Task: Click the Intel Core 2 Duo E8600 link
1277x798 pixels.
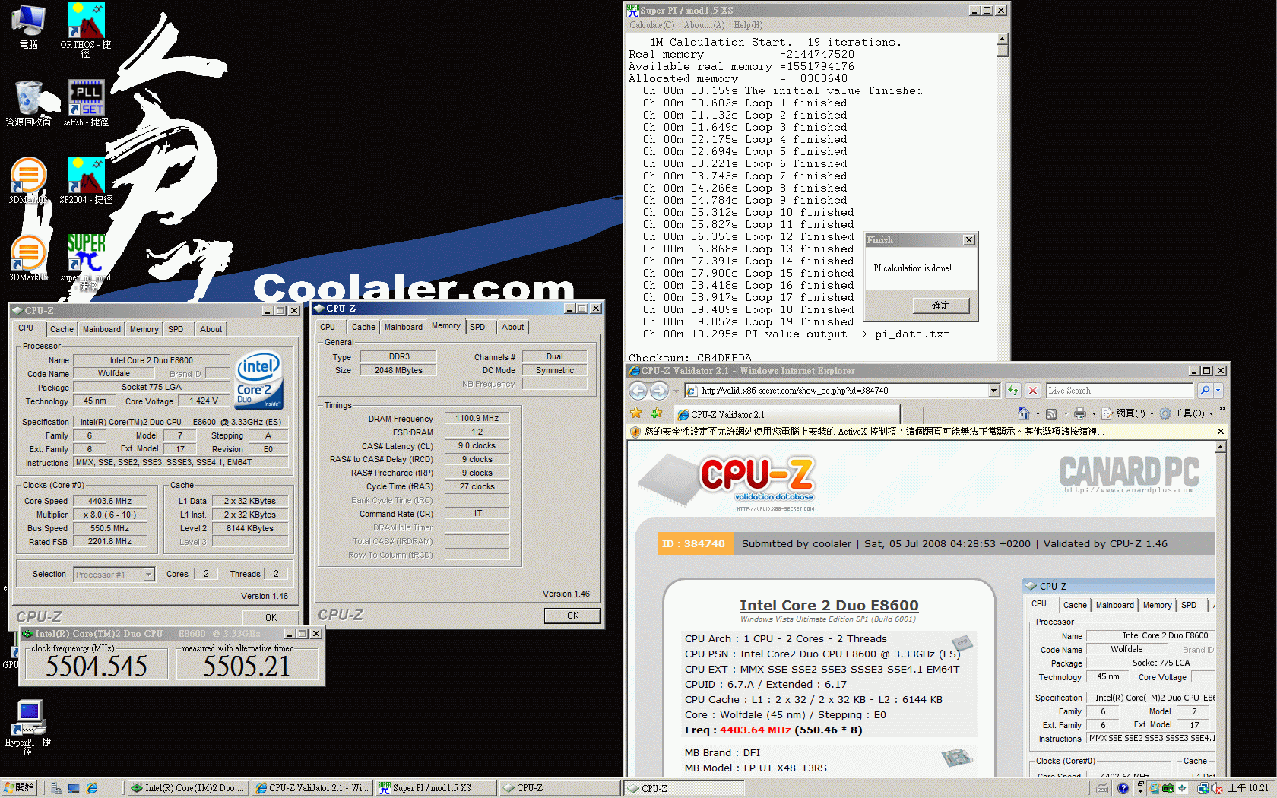Action: (829, 605)
